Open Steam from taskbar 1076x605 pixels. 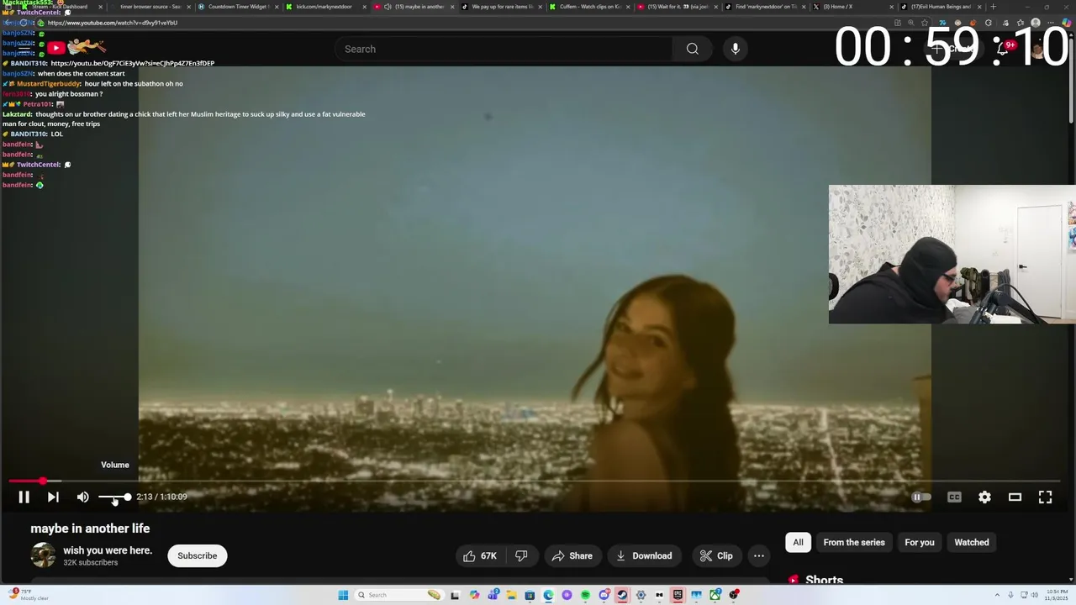[622, 595]
